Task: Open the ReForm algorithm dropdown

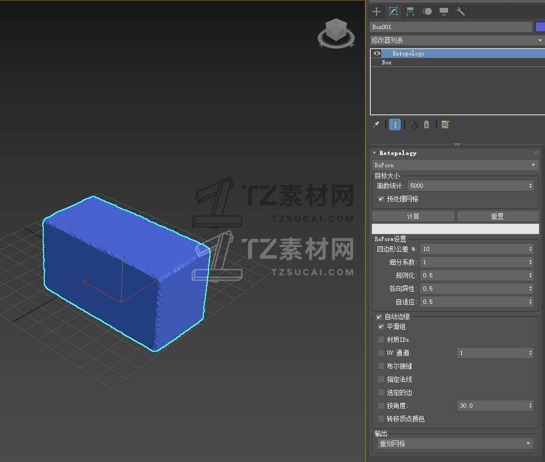Action: (455, 165)
